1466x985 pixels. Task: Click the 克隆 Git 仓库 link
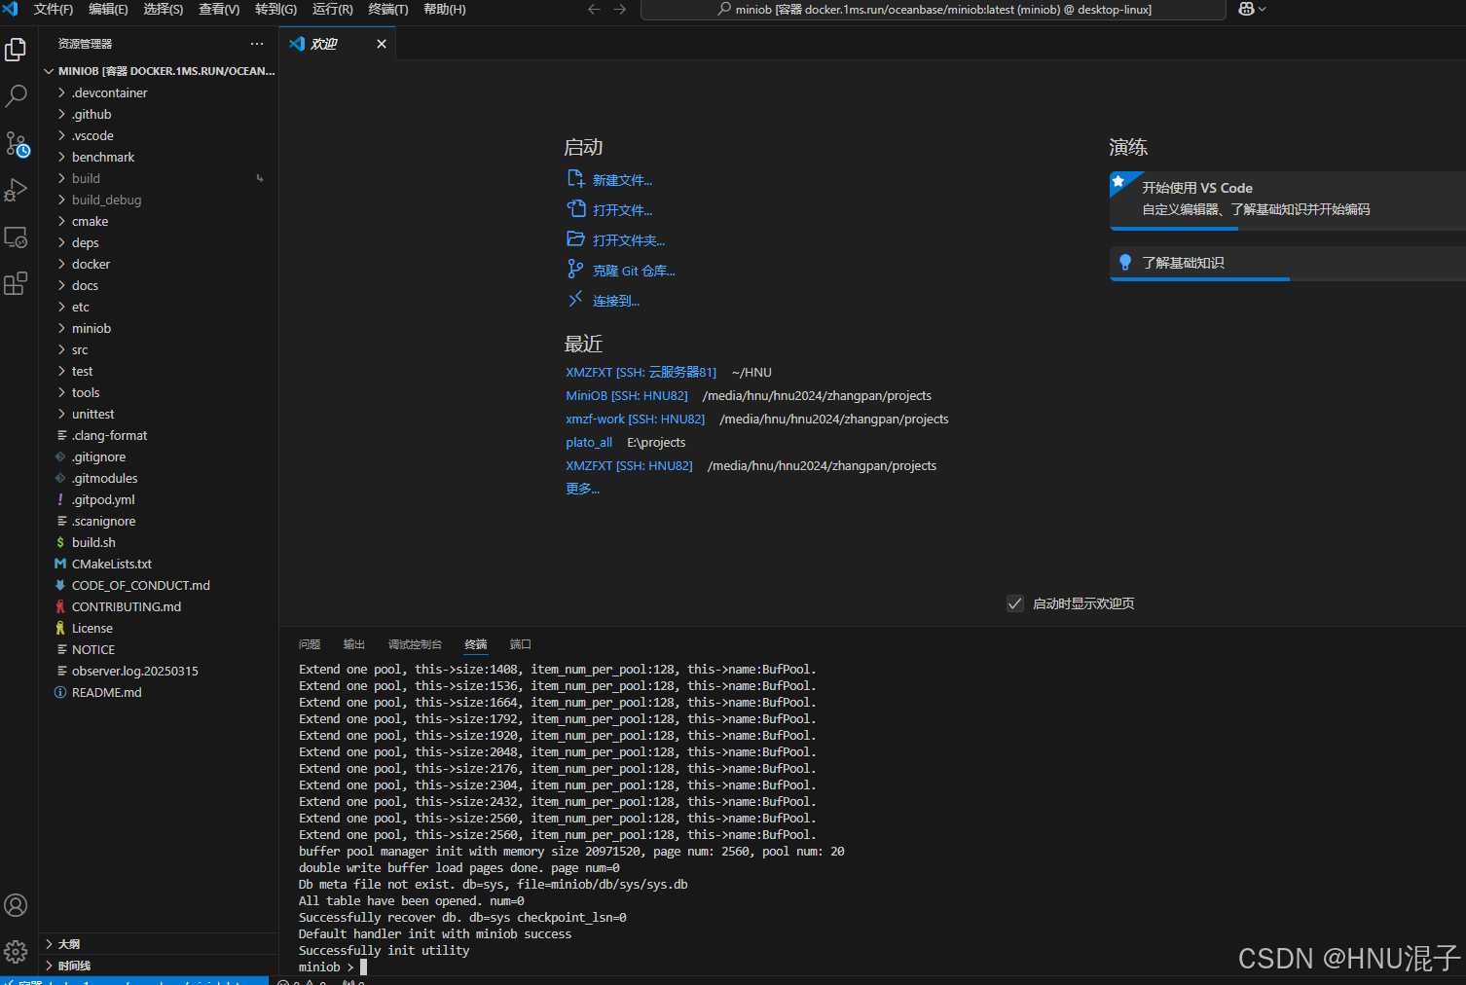pyautogui.click(x=632, y=270)
